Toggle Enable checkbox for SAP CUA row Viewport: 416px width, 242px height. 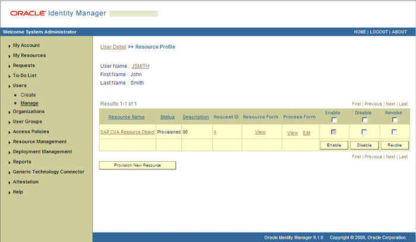click(334, 132)
